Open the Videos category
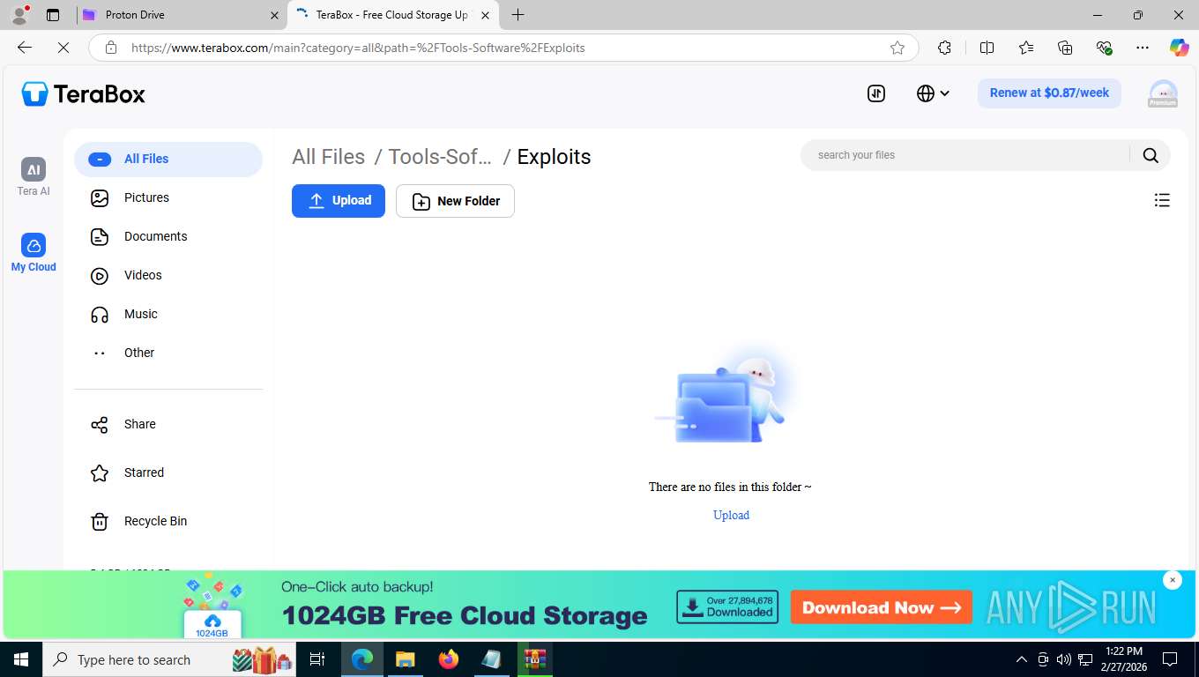 click(x=168, y=275)
